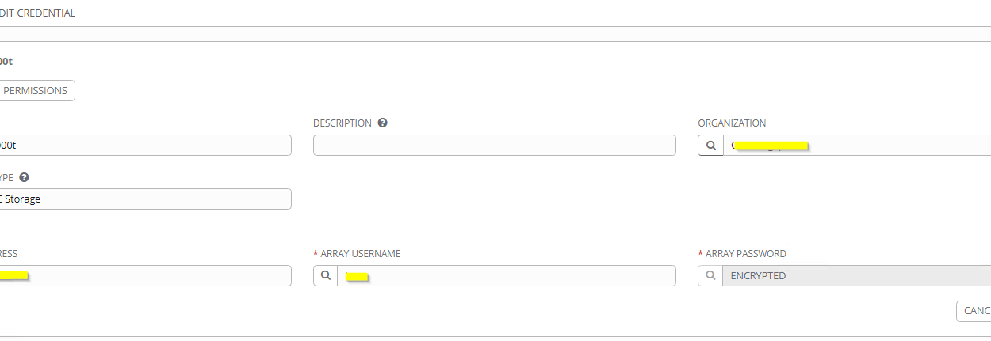Viewport: 991px width, 341px height.
Task: Click the bold "00t" credential title
Action: coord(6,61)
